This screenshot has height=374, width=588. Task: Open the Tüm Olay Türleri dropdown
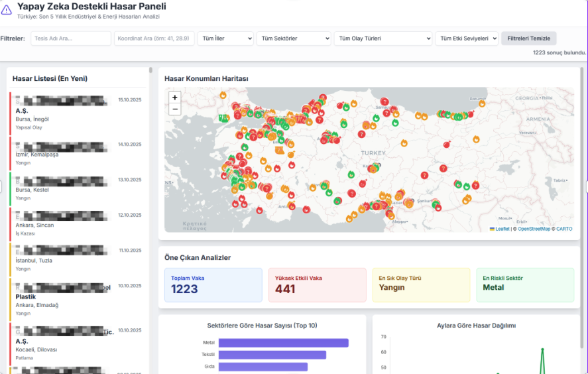382,38
